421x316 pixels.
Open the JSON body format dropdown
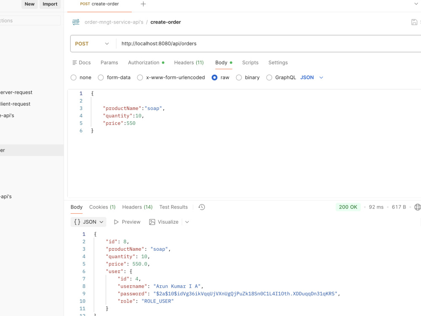(312, 78)
